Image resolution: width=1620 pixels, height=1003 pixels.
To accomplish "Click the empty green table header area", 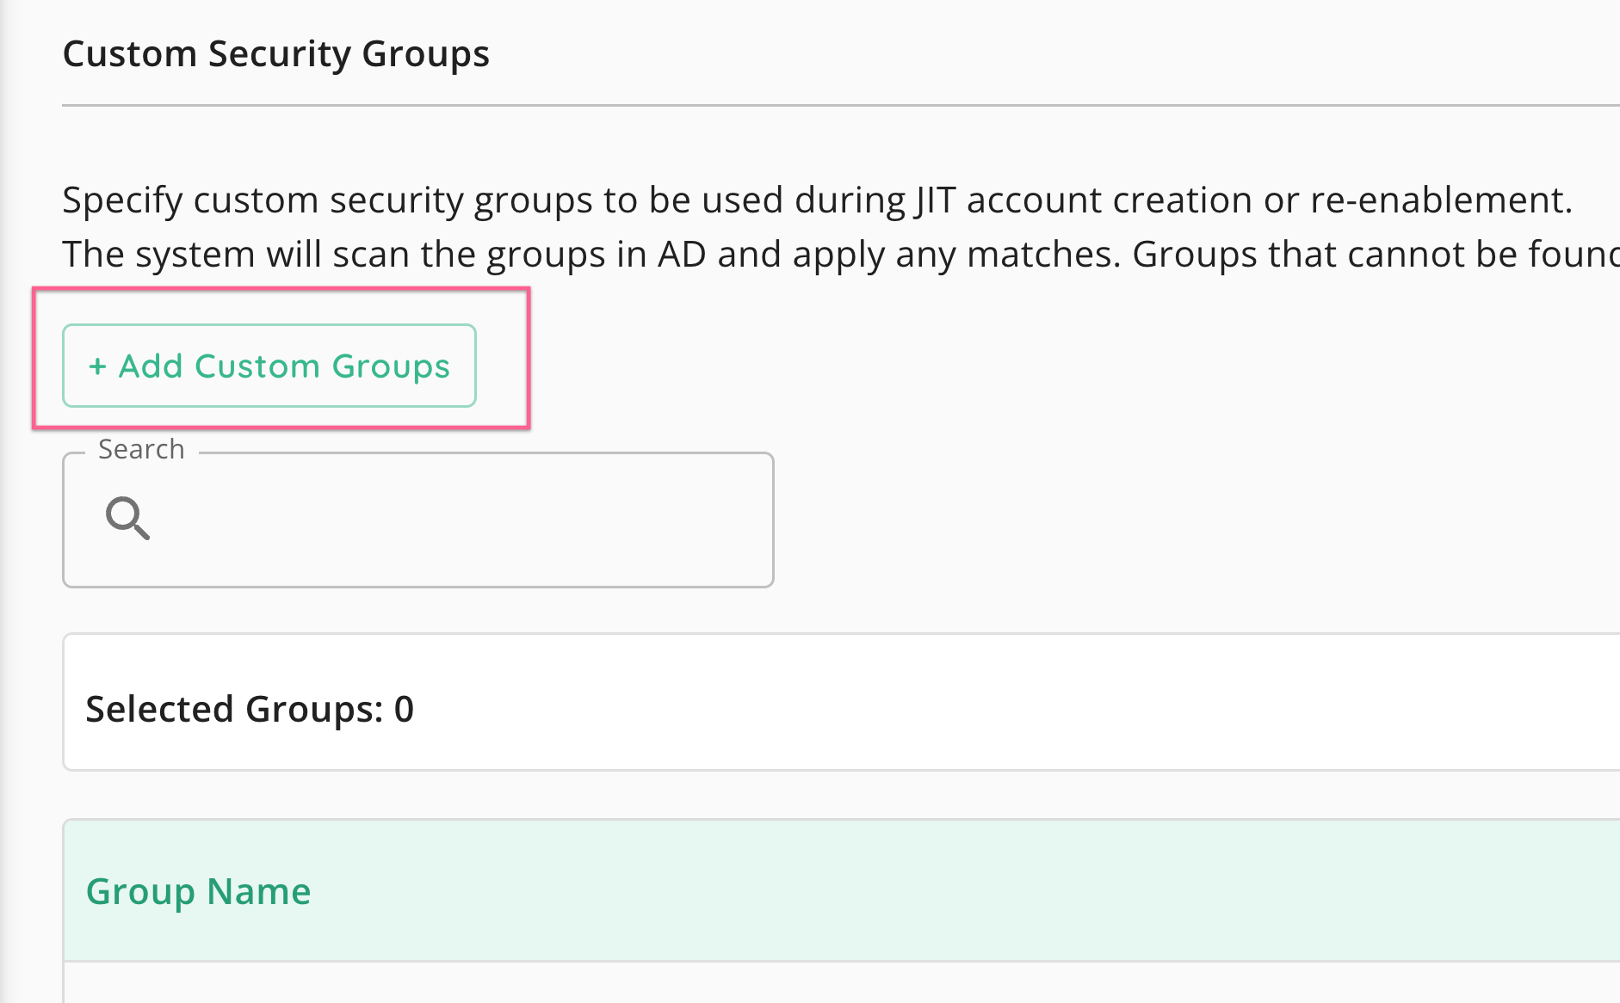I will coord(947,891).
